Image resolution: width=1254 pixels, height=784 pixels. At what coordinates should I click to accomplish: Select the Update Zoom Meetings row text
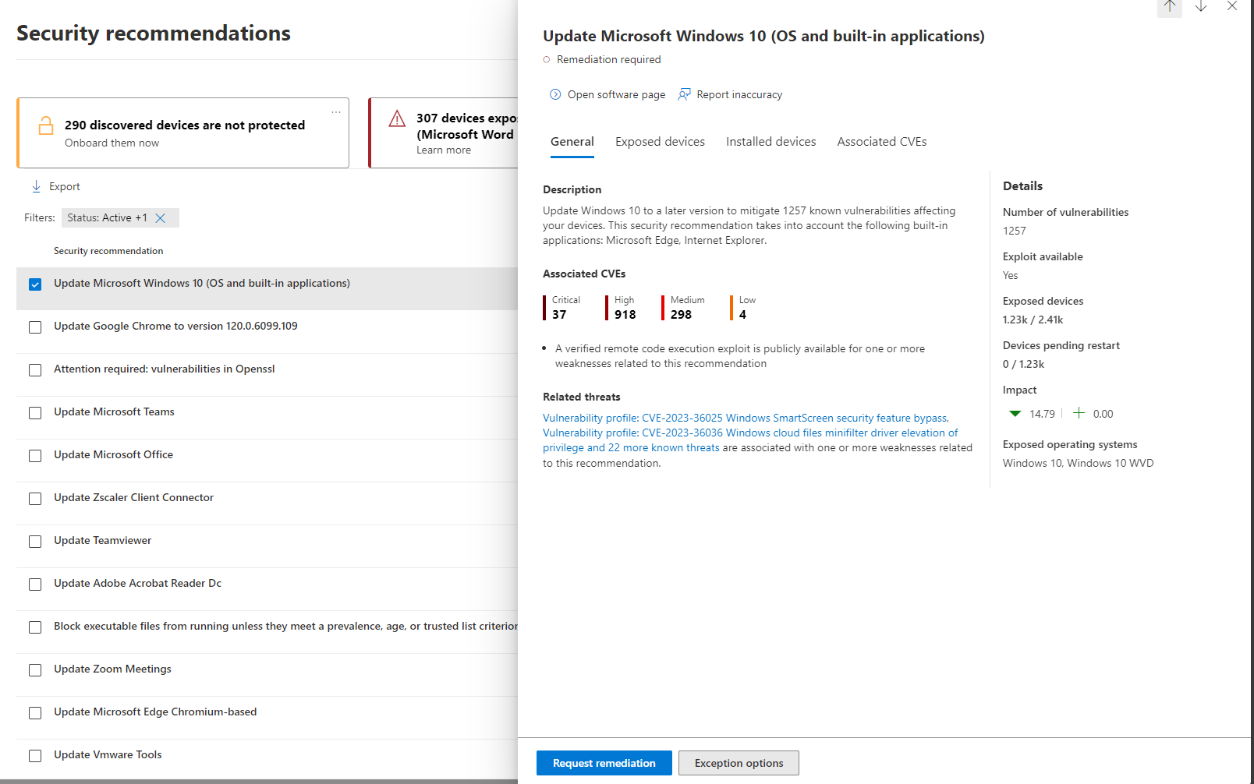[x=112, y=669]
